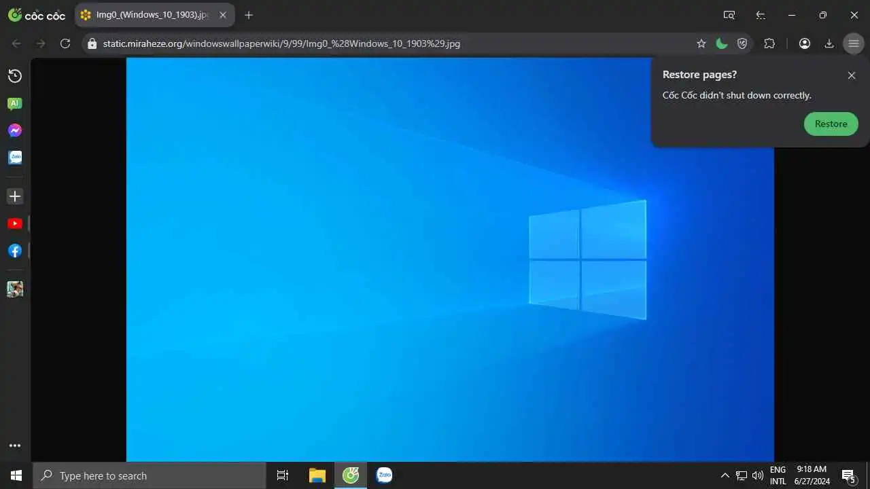Show hidden system tray icons
870x489 pixels.
725,475
